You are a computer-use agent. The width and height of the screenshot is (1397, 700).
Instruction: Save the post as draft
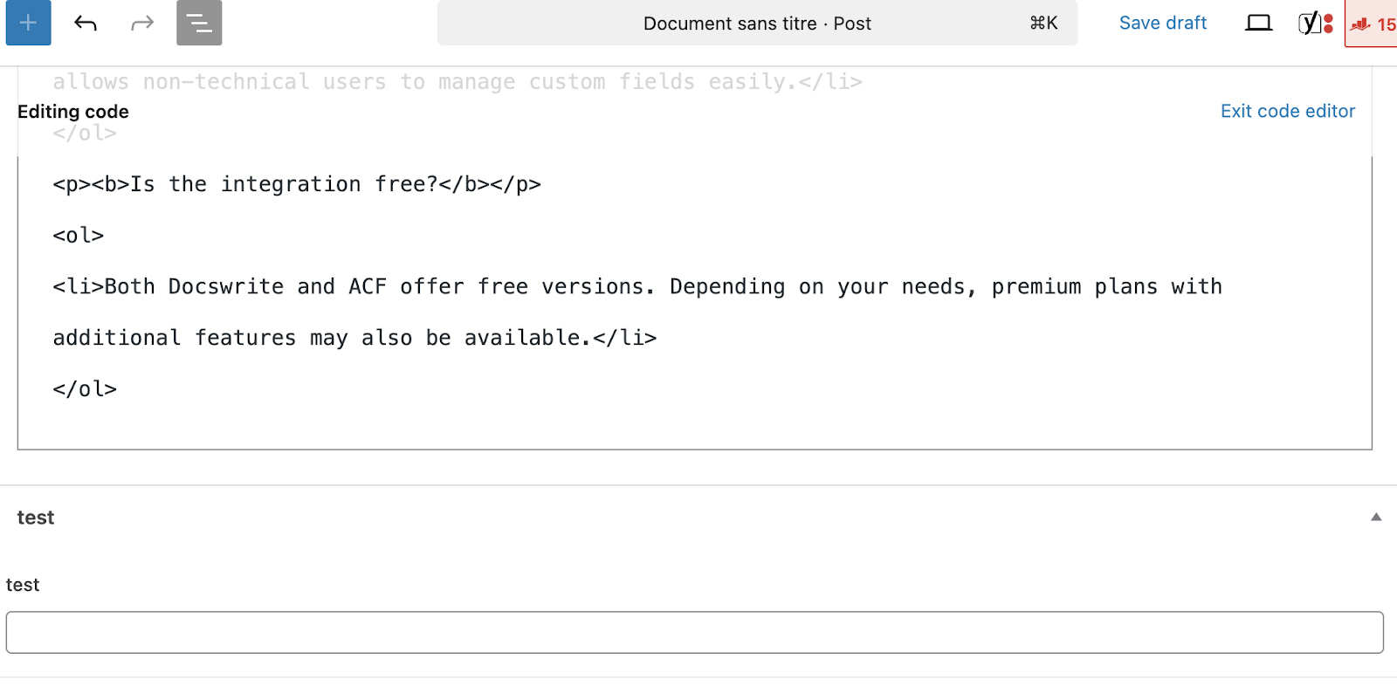point(1163,23)
